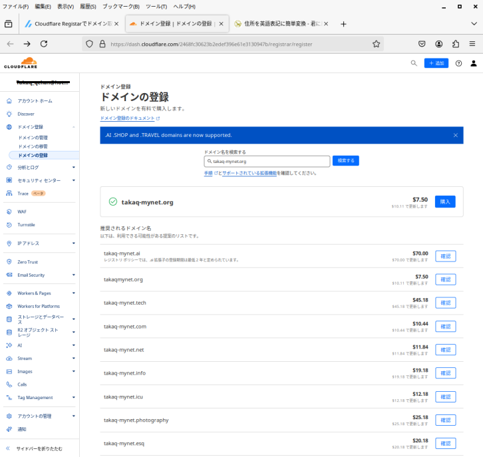
Task: Expand the Email Security sidebar section
Action: (73, 275)
